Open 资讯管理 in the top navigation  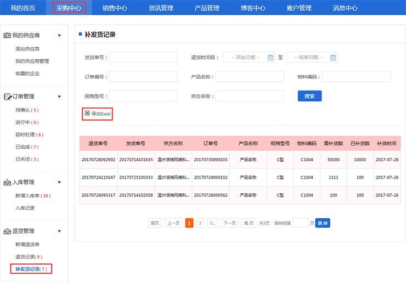pos(161,8)
